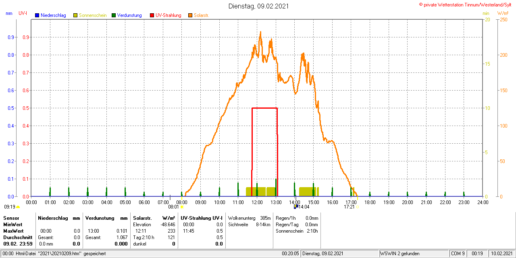The height and width of the screenshot is (258, 516).
Task: Click the Sensor header in the data table
Action: pos(11,218)
